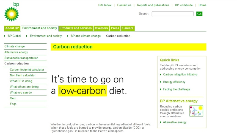The height and width of the screenshot is (133, 237).
Task: Select Carbon reduction in the sidebar
Action: 16,64
